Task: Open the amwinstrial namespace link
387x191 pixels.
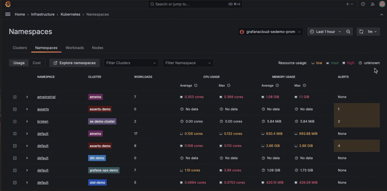Action: [x=46, y=97]
